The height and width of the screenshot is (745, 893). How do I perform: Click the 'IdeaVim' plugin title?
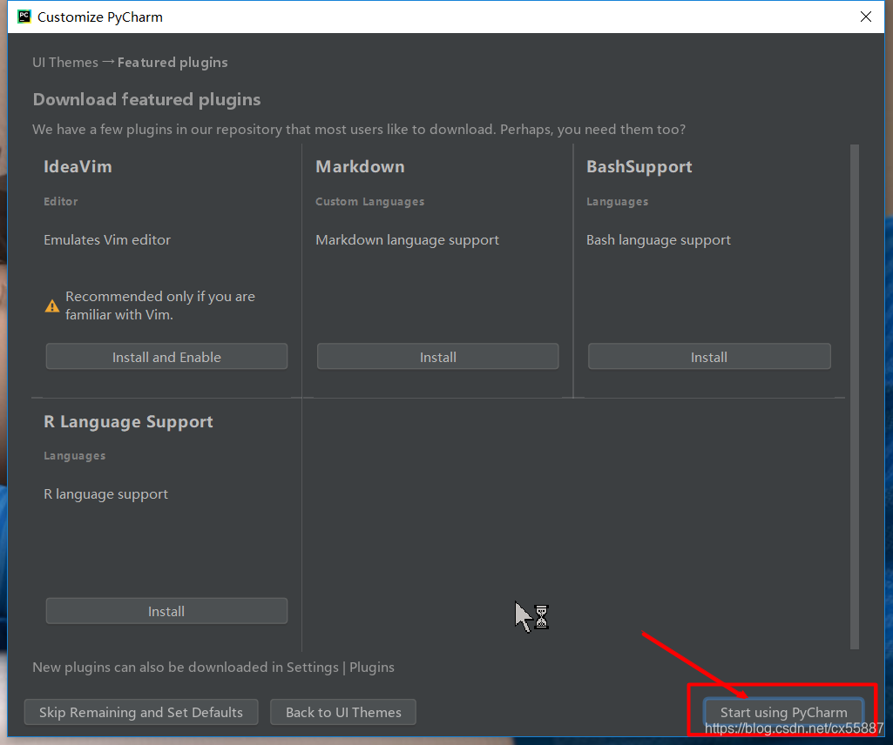(78, 167)
